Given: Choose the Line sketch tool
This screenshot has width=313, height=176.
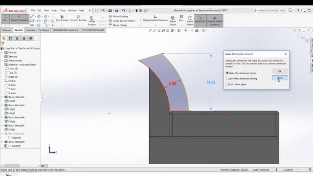Looking at the screenshot, I should 32,16.
